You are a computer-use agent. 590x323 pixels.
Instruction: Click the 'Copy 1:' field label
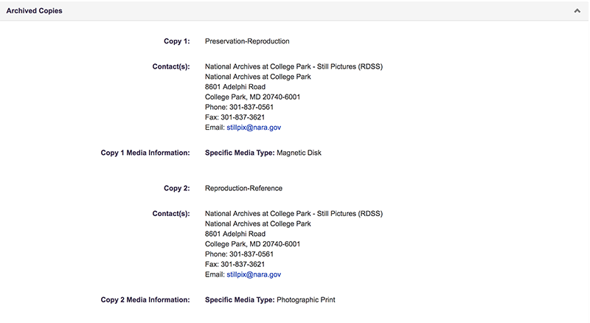(x=176, y=41)
